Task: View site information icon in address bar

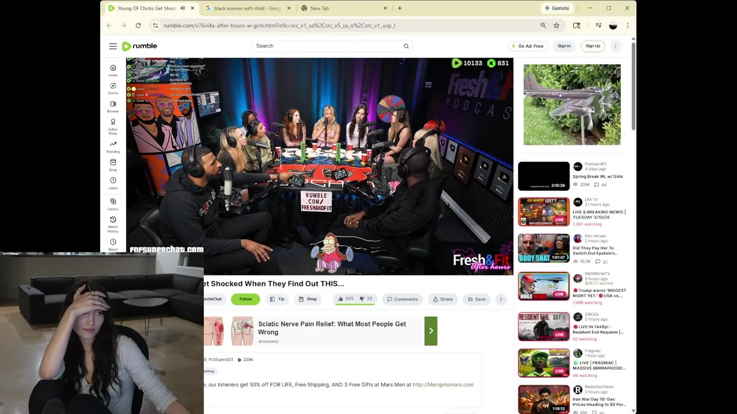Action: click(x=155, y=25)
